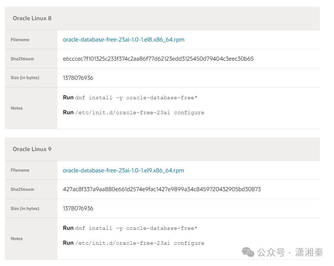Click the Filename label in the Oracle Linux 8 table

pos(20,40)
